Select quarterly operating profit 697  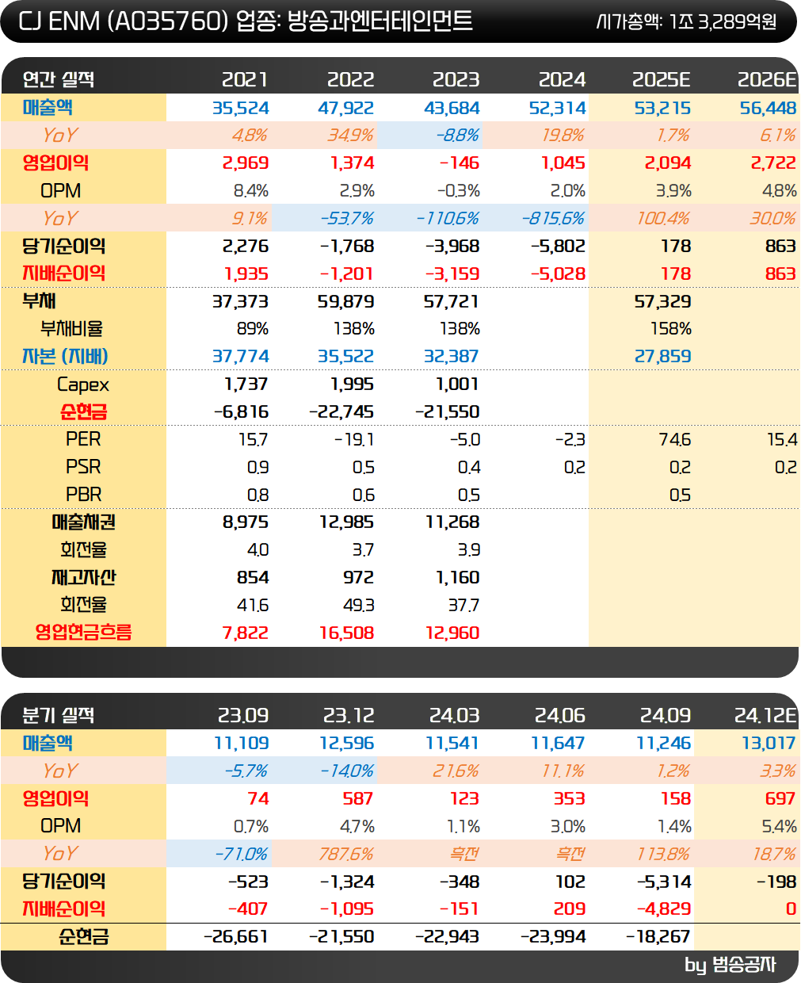click(x=780, y=799)
